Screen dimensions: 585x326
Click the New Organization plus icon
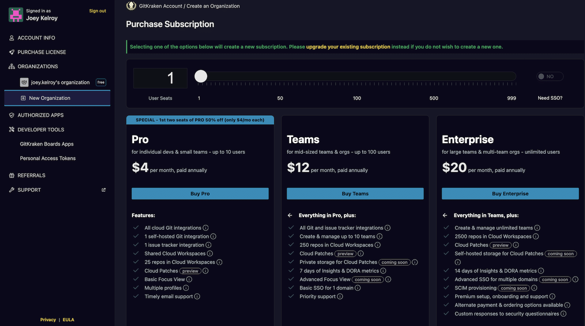pos(23,98)
